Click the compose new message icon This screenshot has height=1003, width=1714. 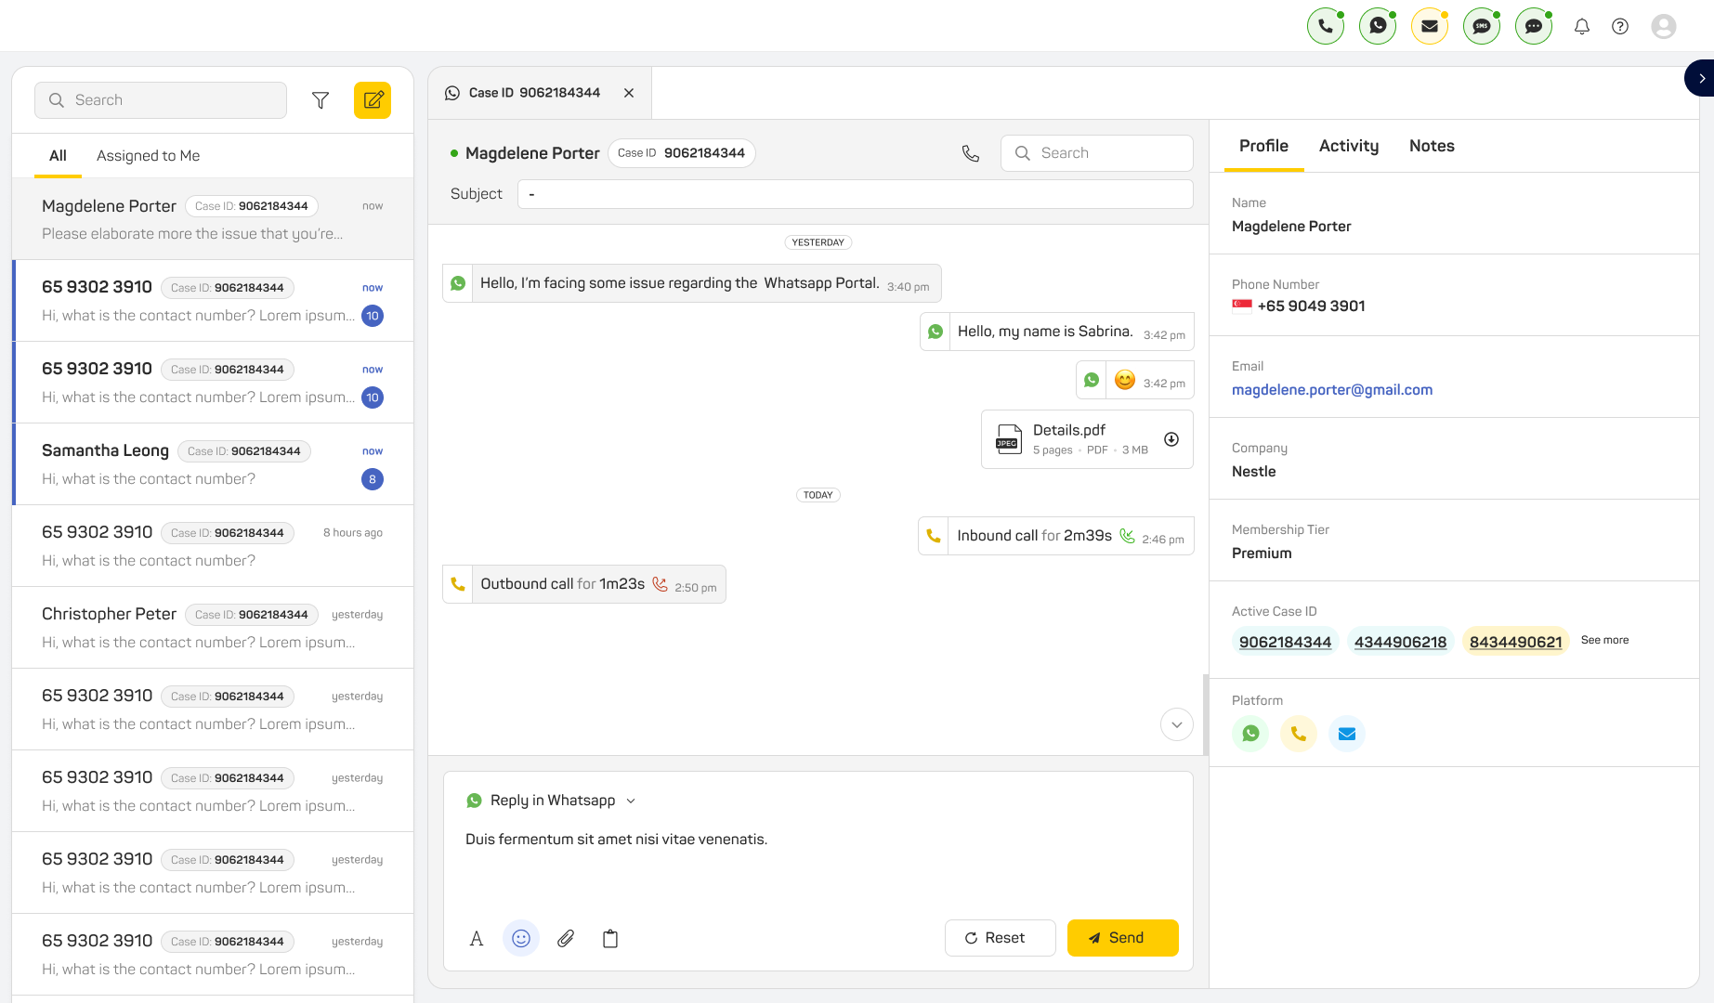point(373,100)
